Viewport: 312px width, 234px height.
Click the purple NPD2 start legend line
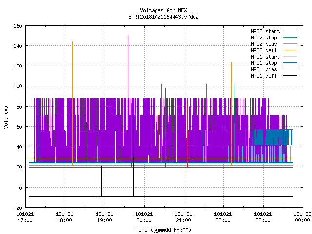(x=290, y=31)
